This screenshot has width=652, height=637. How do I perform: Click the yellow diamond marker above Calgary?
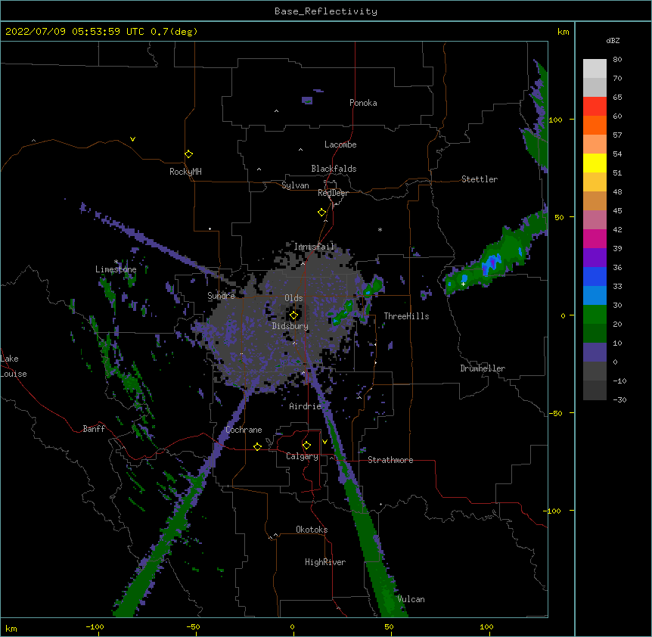[x=306, y=446]
